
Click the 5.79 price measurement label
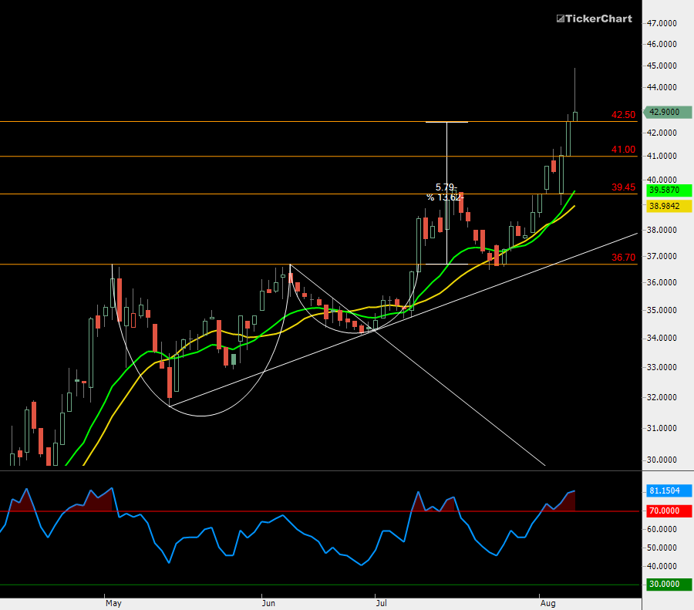(x=445, y=187)
